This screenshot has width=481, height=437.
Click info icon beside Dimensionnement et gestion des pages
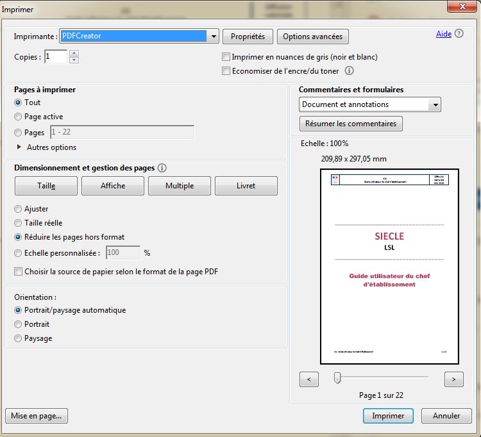[x=162, y=168]
